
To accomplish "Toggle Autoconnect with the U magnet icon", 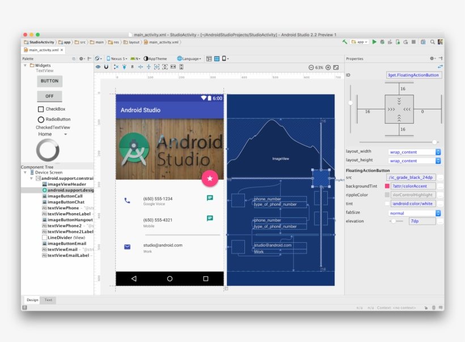I will pyautogui.click(x=105, y=66).
